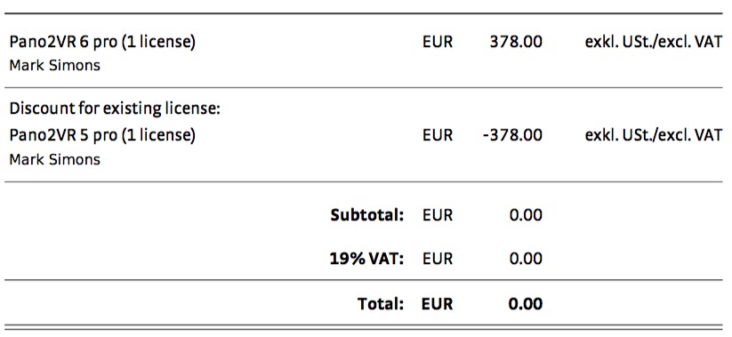Click Mark Simons under Pano2VR 5 pro
Viewport: 732px width, 337px height.
54,160
